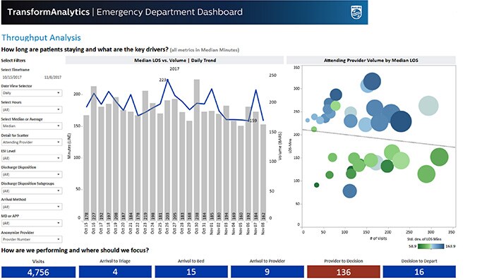494x280 pixels.
Task: Click the end date field 11/8/2017
Action: click(x=53, y=77)
